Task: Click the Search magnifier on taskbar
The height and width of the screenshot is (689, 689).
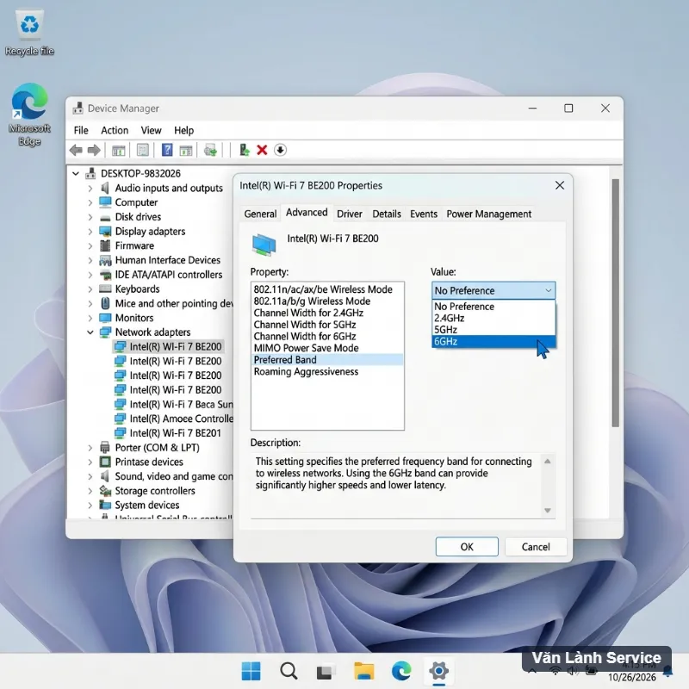Action: coord(289,671)
